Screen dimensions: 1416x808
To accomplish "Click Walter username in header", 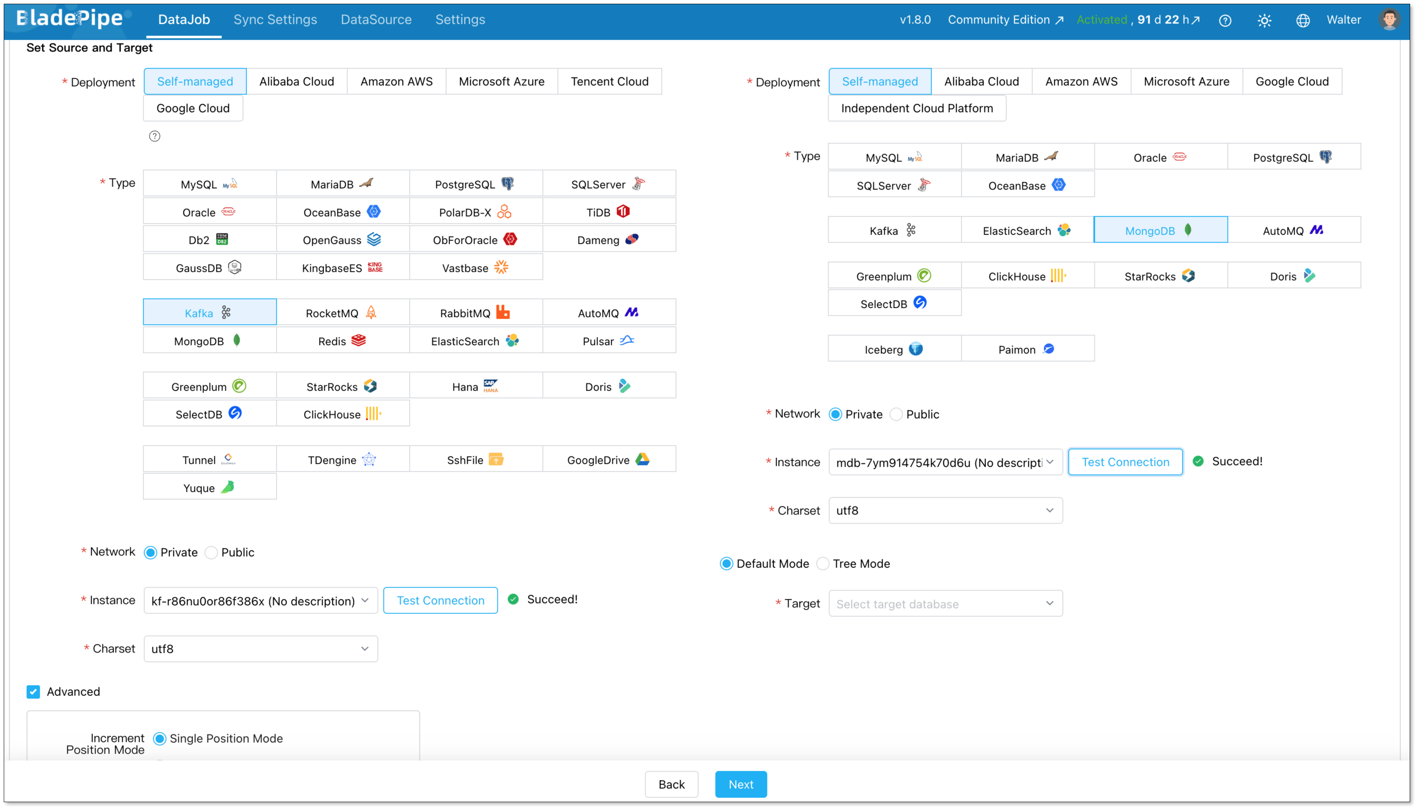I will [1344, 20].
